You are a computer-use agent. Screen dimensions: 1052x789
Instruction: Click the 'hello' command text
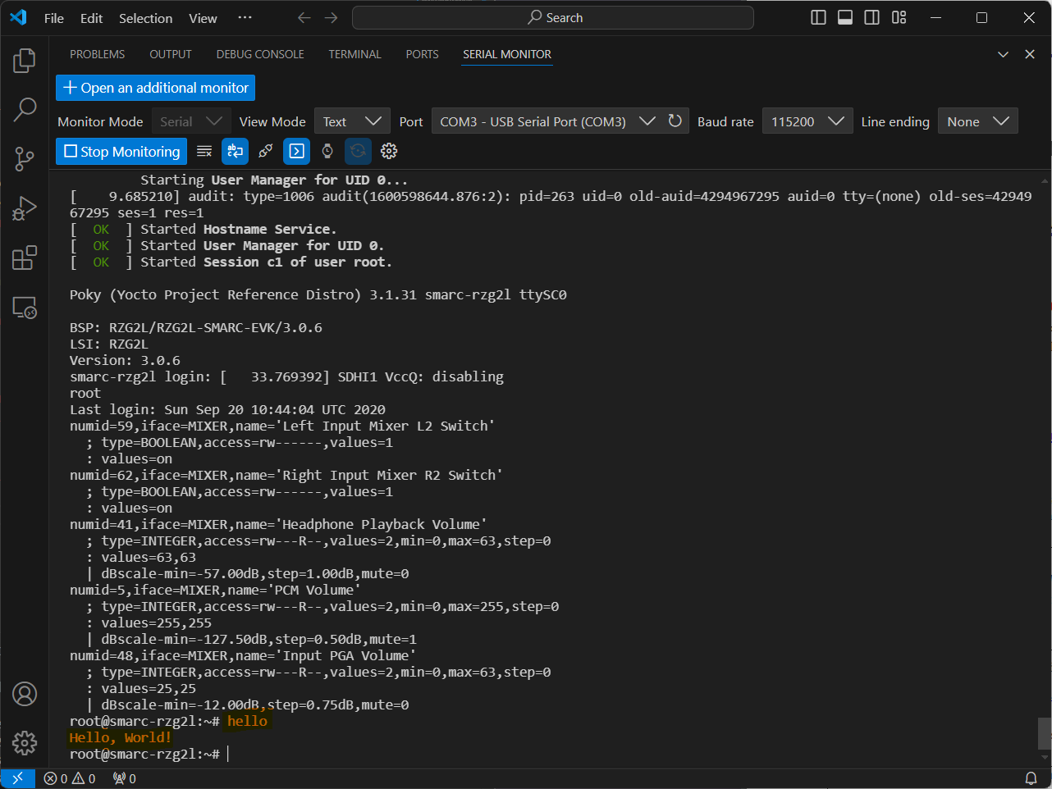coord(247,721)
